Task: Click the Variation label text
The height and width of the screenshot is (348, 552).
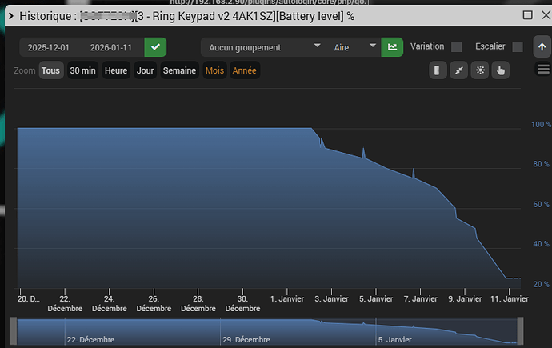Action: [427, 46]
